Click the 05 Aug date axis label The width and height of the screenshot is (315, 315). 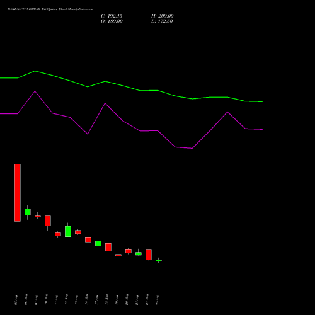click(16, 300)
